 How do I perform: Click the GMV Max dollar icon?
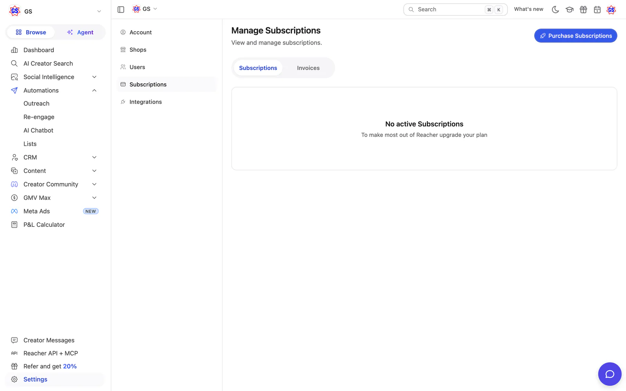coord(14,198)
